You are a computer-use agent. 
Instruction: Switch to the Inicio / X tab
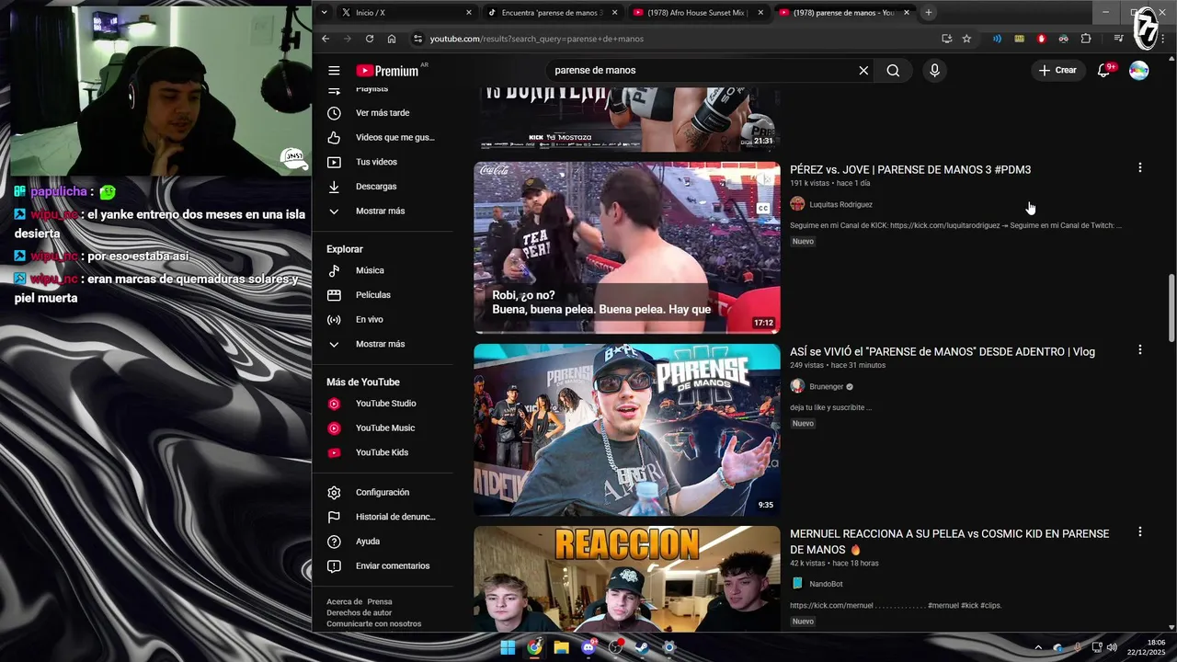point(405,13)
